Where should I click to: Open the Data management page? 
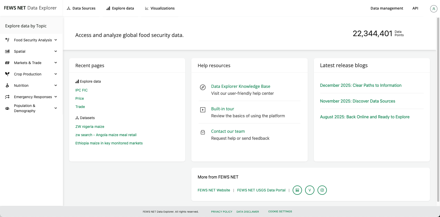(x=387, y=8)
